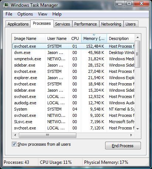Minimize the Task Manager window
The image size is (152, 169).
(120, 4)
